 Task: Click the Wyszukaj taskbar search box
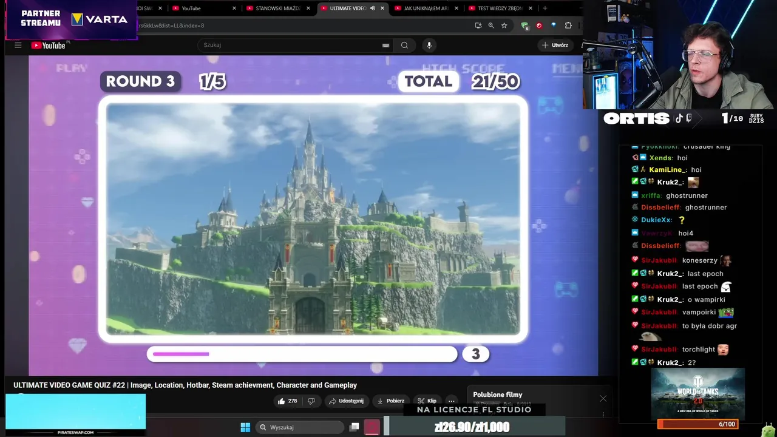click(300, 427)
